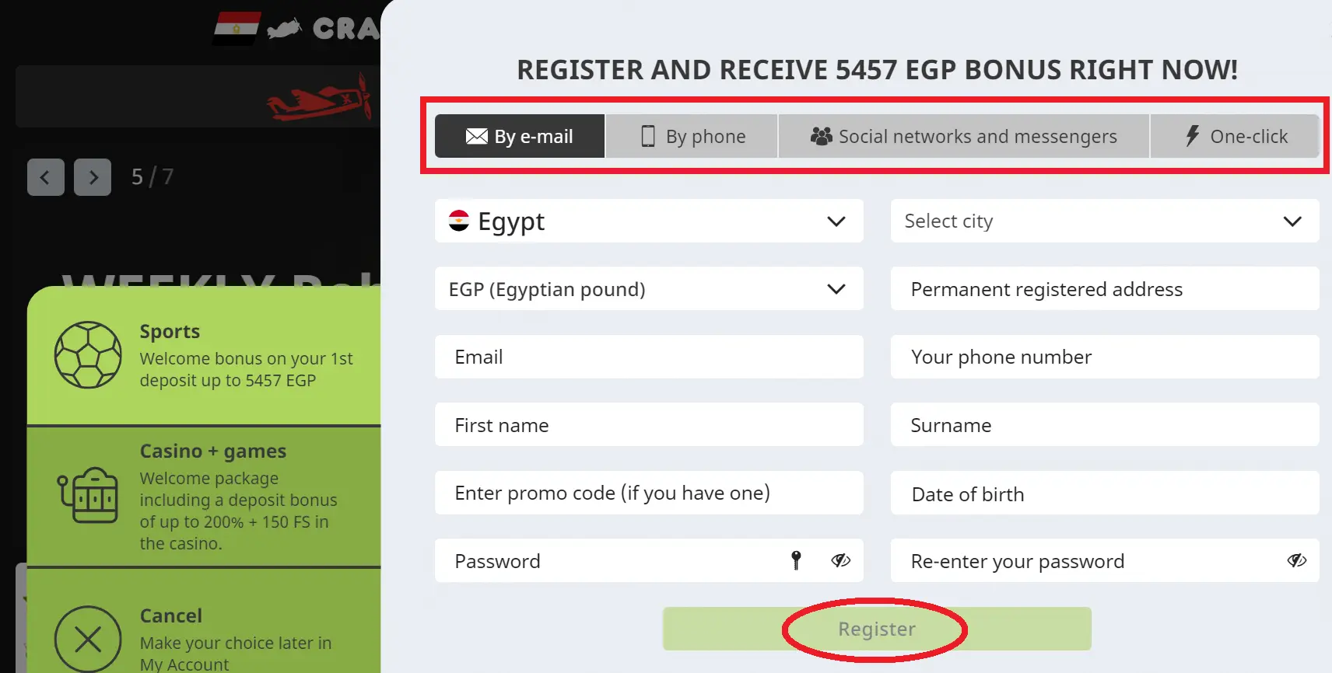Click the lightning bolt One-click icon
This screenshot has height=673, width=1332.
(1190, 136)
